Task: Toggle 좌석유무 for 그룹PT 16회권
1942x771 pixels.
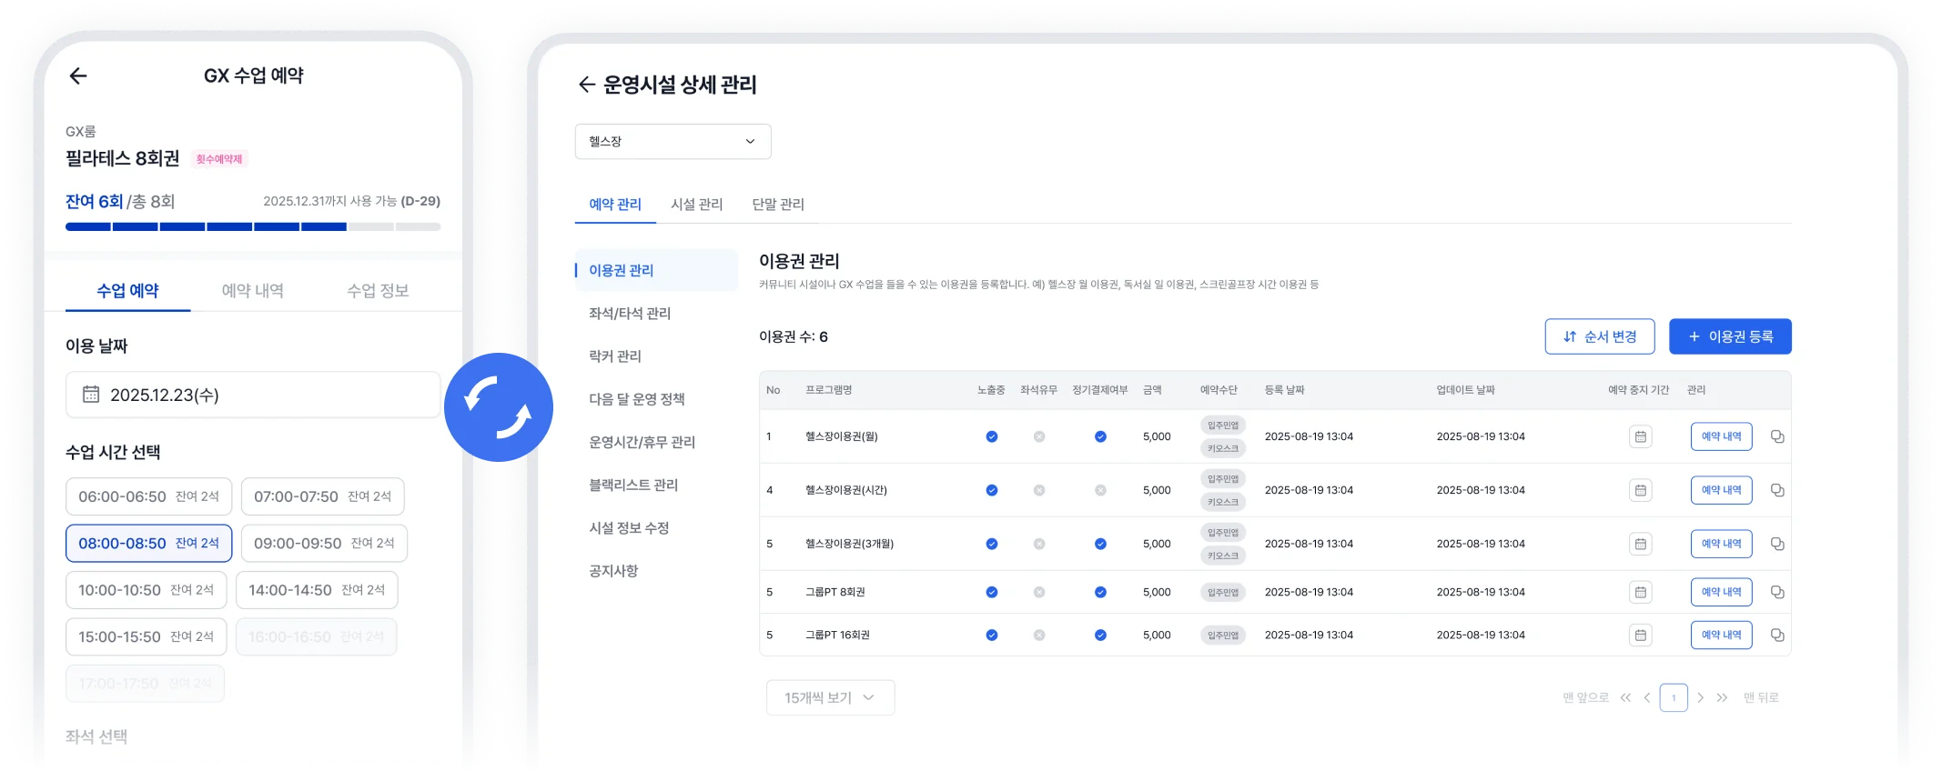Action: (1039, 635)
